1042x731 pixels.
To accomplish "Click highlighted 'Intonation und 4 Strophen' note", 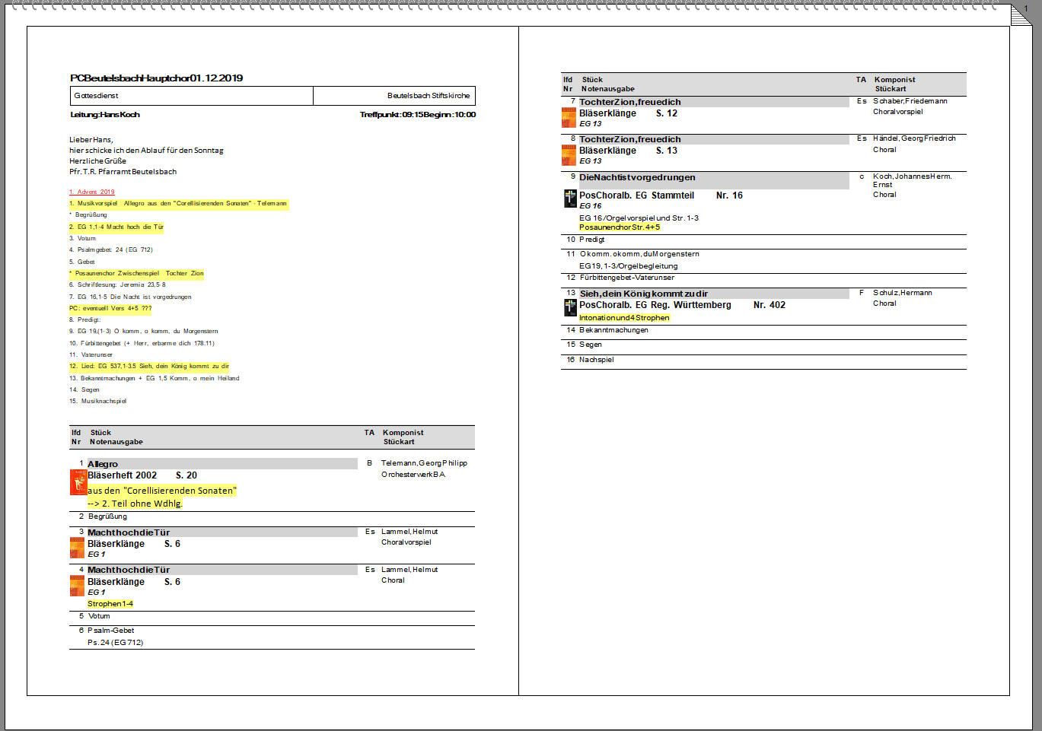I will (x=624, y=318).
